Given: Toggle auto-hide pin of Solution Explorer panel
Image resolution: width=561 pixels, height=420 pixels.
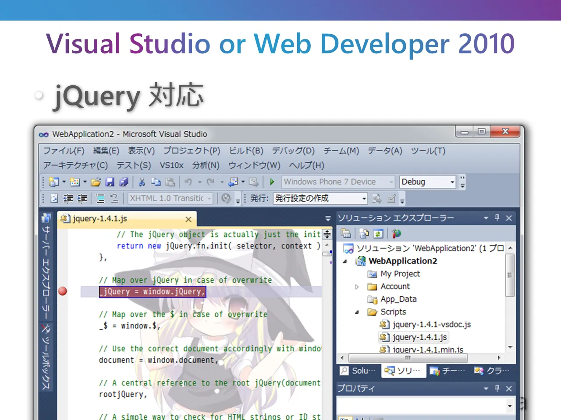Looking at the screenshot, I should (497, 217).
